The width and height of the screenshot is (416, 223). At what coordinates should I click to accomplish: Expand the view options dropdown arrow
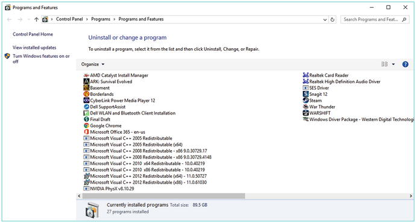coord(394,64)
